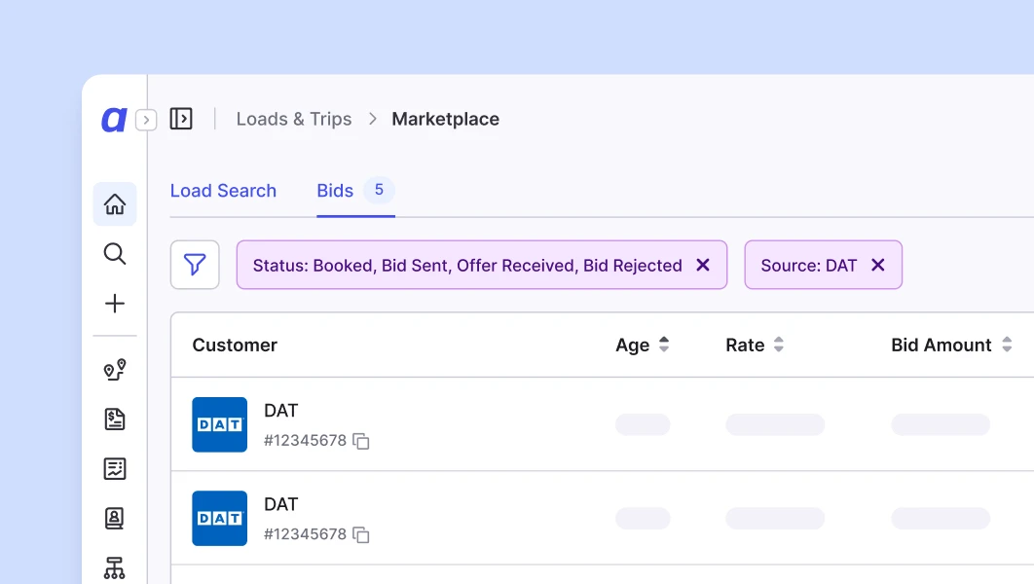Click the app logo in the sidebar
The height and width of the screenshot is (584, 1034).
tap(113, 120)
